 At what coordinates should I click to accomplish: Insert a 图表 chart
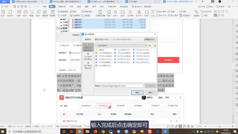(73, 12)
